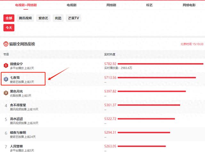
Task: Select the 今天 date filter
Action: [x=9, y=28]
